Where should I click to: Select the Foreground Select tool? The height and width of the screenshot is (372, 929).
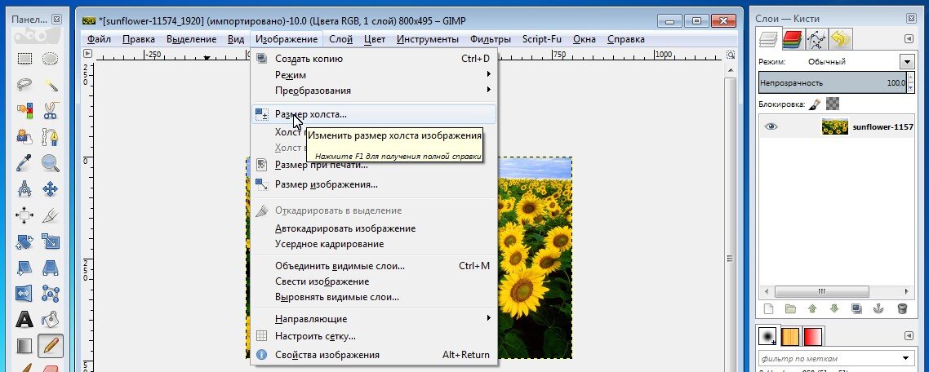coord(24,137)
